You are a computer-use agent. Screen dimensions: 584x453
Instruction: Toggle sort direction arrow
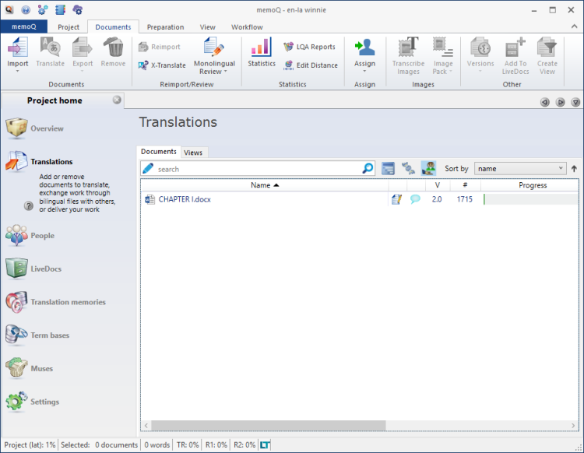tap(574, 168)
